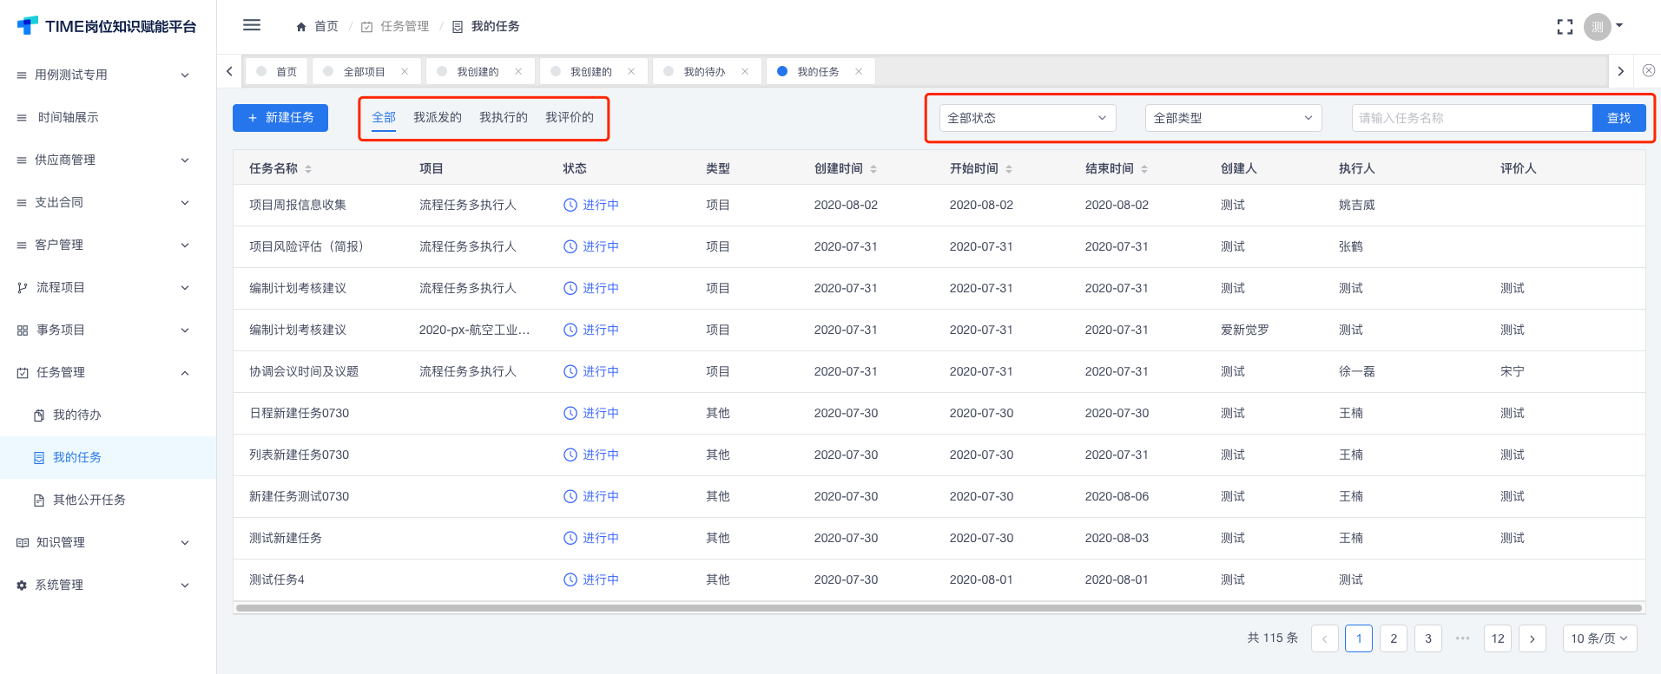1661x674 pixels.
Task: Select 我的任务 in the sidebar
Action: 108,458
